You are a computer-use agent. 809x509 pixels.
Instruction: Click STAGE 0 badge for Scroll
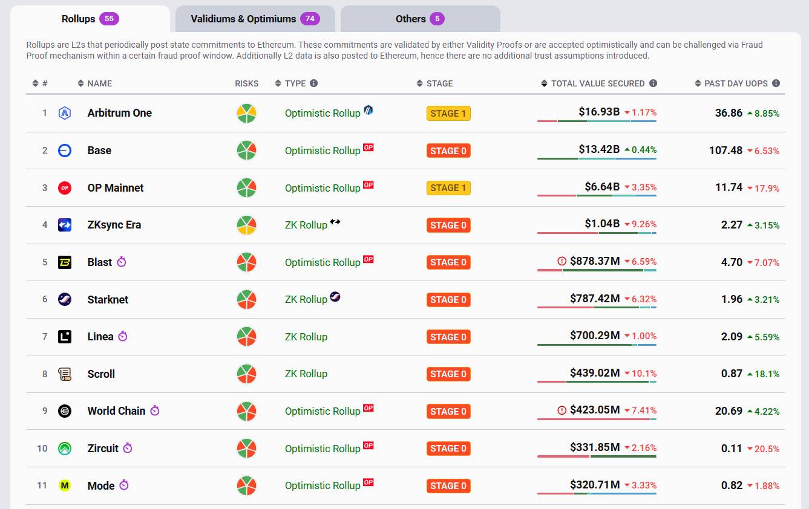(x=448, y=374)
